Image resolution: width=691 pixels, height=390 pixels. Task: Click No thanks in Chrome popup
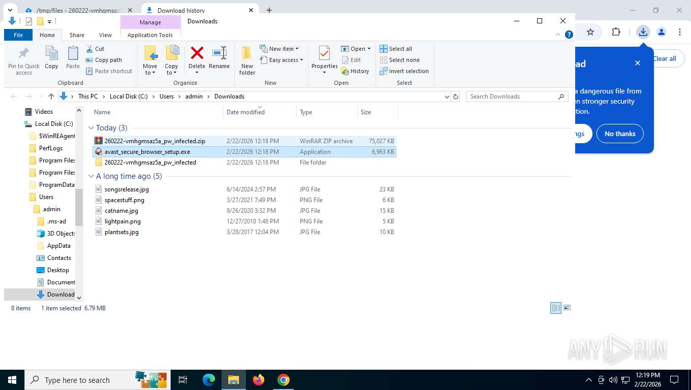620,134
